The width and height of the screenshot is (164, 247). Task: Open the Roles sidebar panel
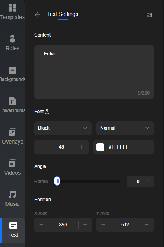[12, 43]
